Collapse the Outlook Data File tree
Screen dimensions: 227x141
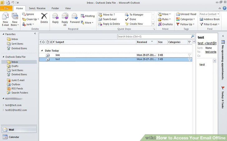coord(3,57)
